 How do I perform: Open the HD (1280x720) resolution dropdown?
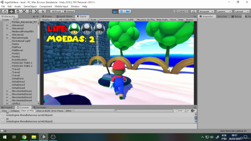[74, 20]
